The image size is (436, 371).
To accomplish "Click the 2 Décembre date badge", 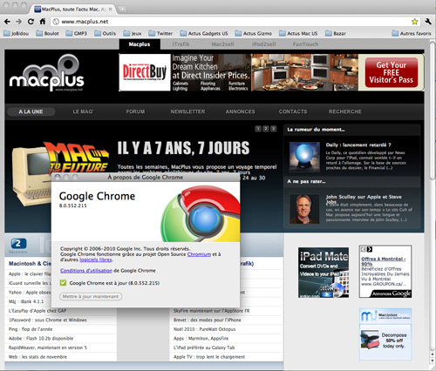I will [x=18, y=246].
